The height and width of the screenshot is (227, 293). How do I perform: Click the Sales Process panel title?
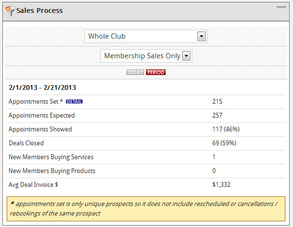tap(40, 10)
